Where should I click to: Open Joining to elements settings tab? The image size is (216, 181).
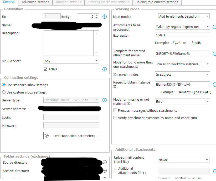(157, 2)
